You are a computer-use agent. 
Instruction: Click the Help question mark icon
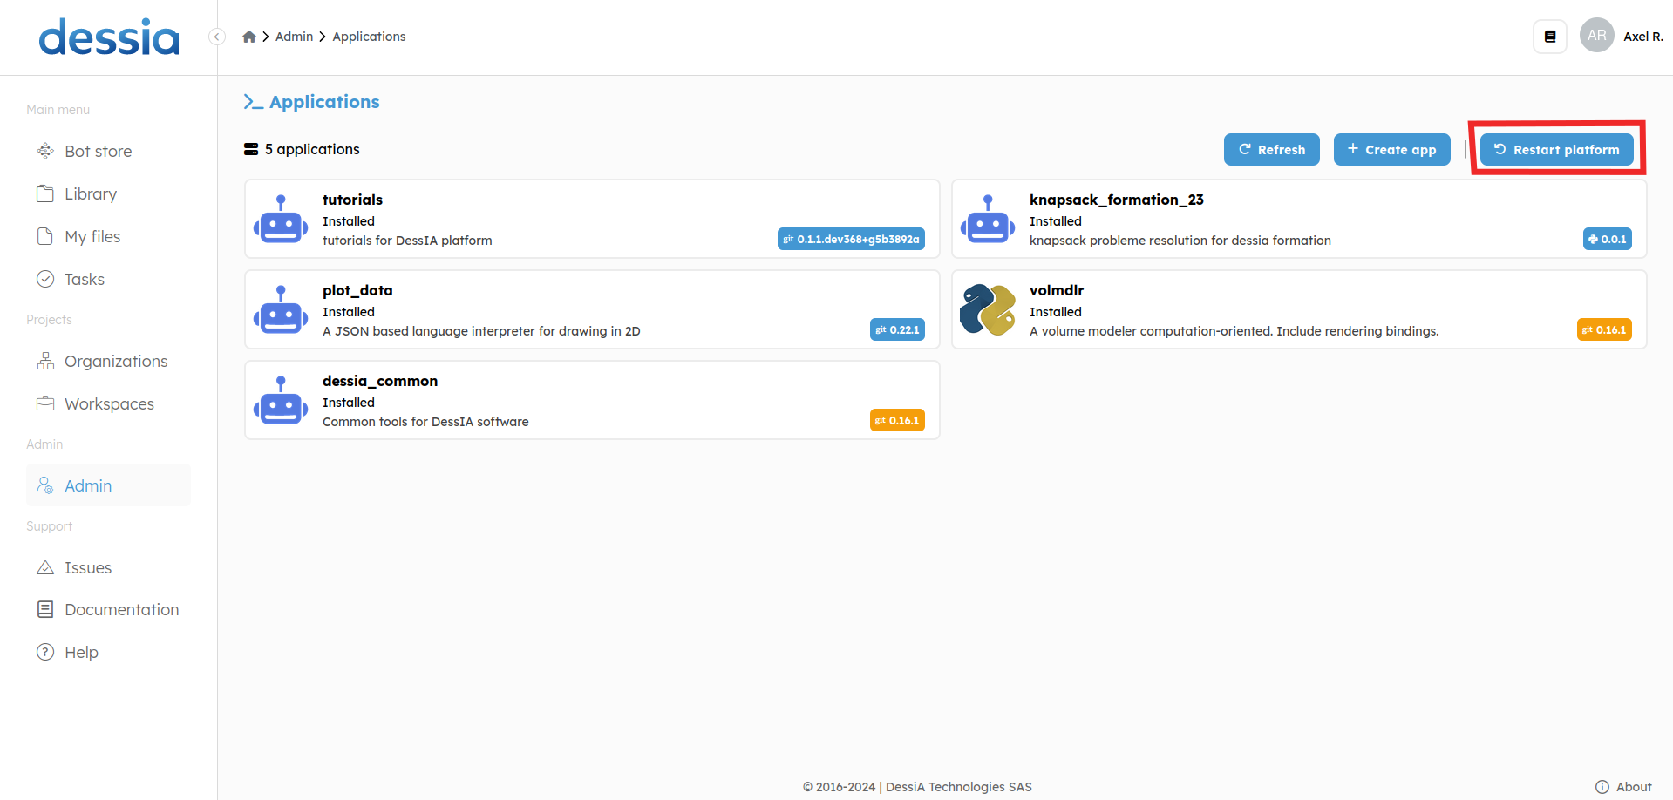pyautogui.click(x=45, y=652)
